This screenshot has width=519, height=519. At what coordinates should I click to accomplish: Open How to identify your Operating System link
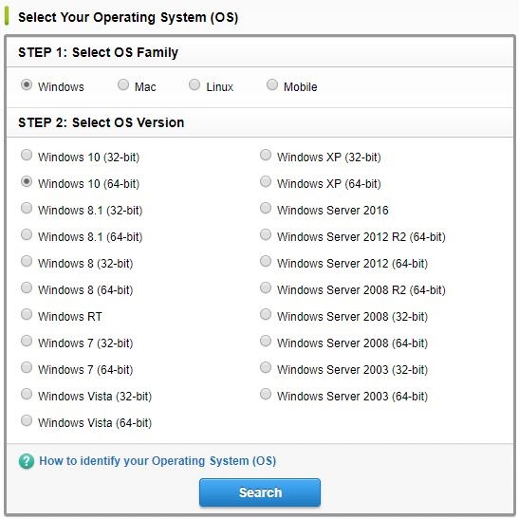158,461
